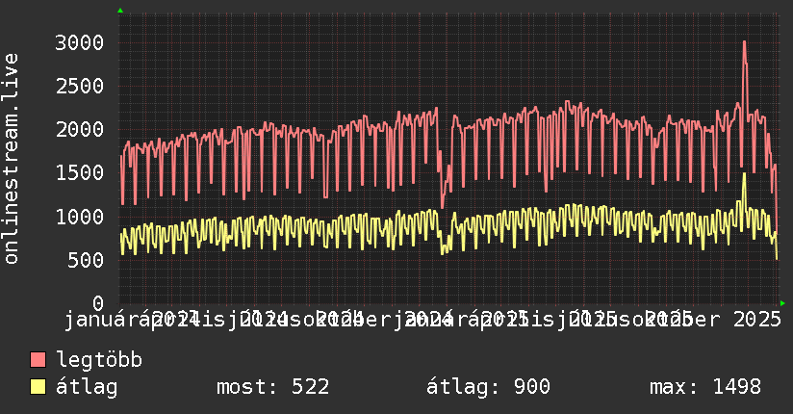
Task: Click the green arrow atop the y-axis
Action: (120, 11)
